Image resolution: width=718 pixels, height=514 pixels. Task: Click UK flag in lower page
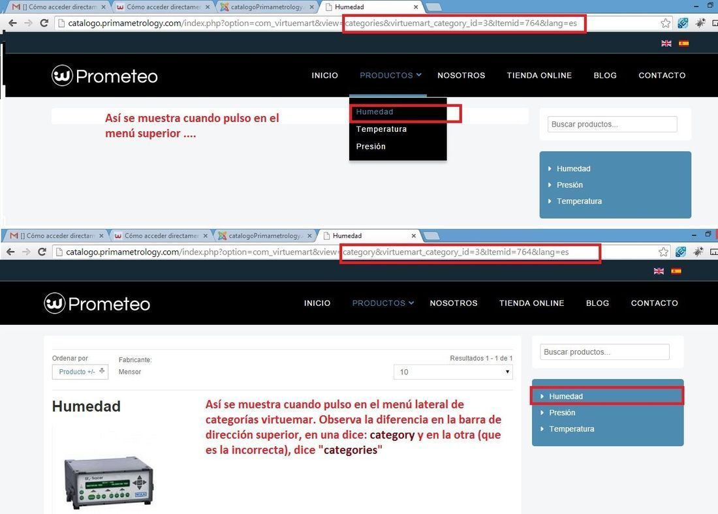pyautogui.click(x=659, y=271)
